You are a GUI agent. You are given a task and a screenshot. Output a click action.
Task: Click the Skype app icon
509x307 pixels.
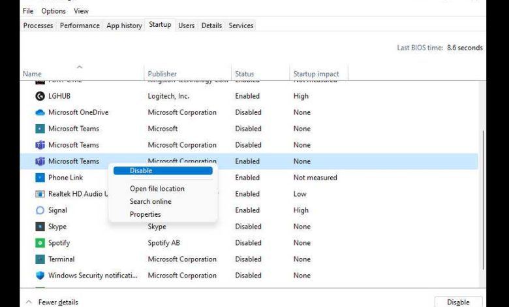[x=40, y=227]
